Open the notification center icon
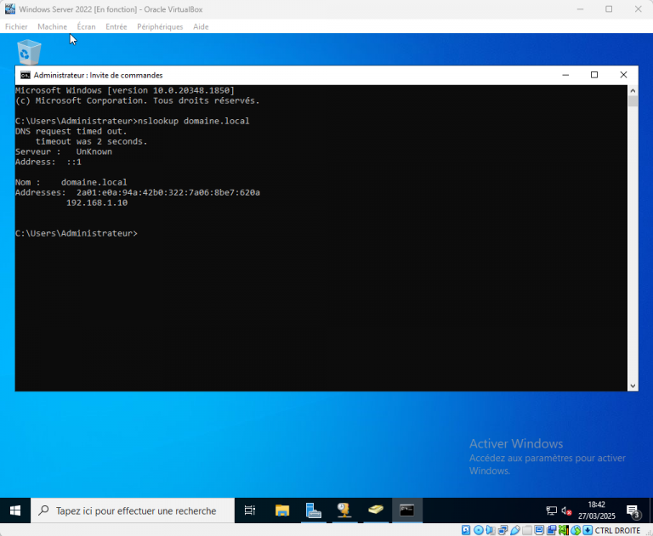This screenshot has height=536, width=653. click(633, 510)
